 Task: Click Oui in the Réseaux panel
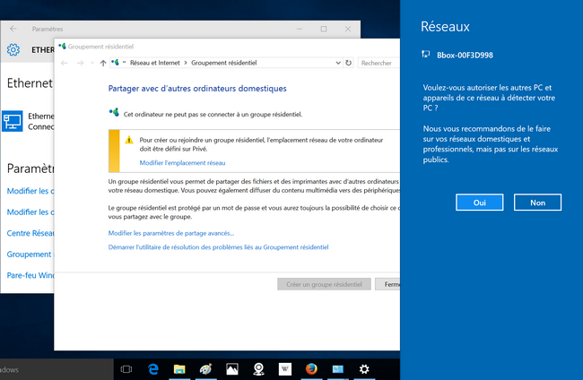coord(479,203)
